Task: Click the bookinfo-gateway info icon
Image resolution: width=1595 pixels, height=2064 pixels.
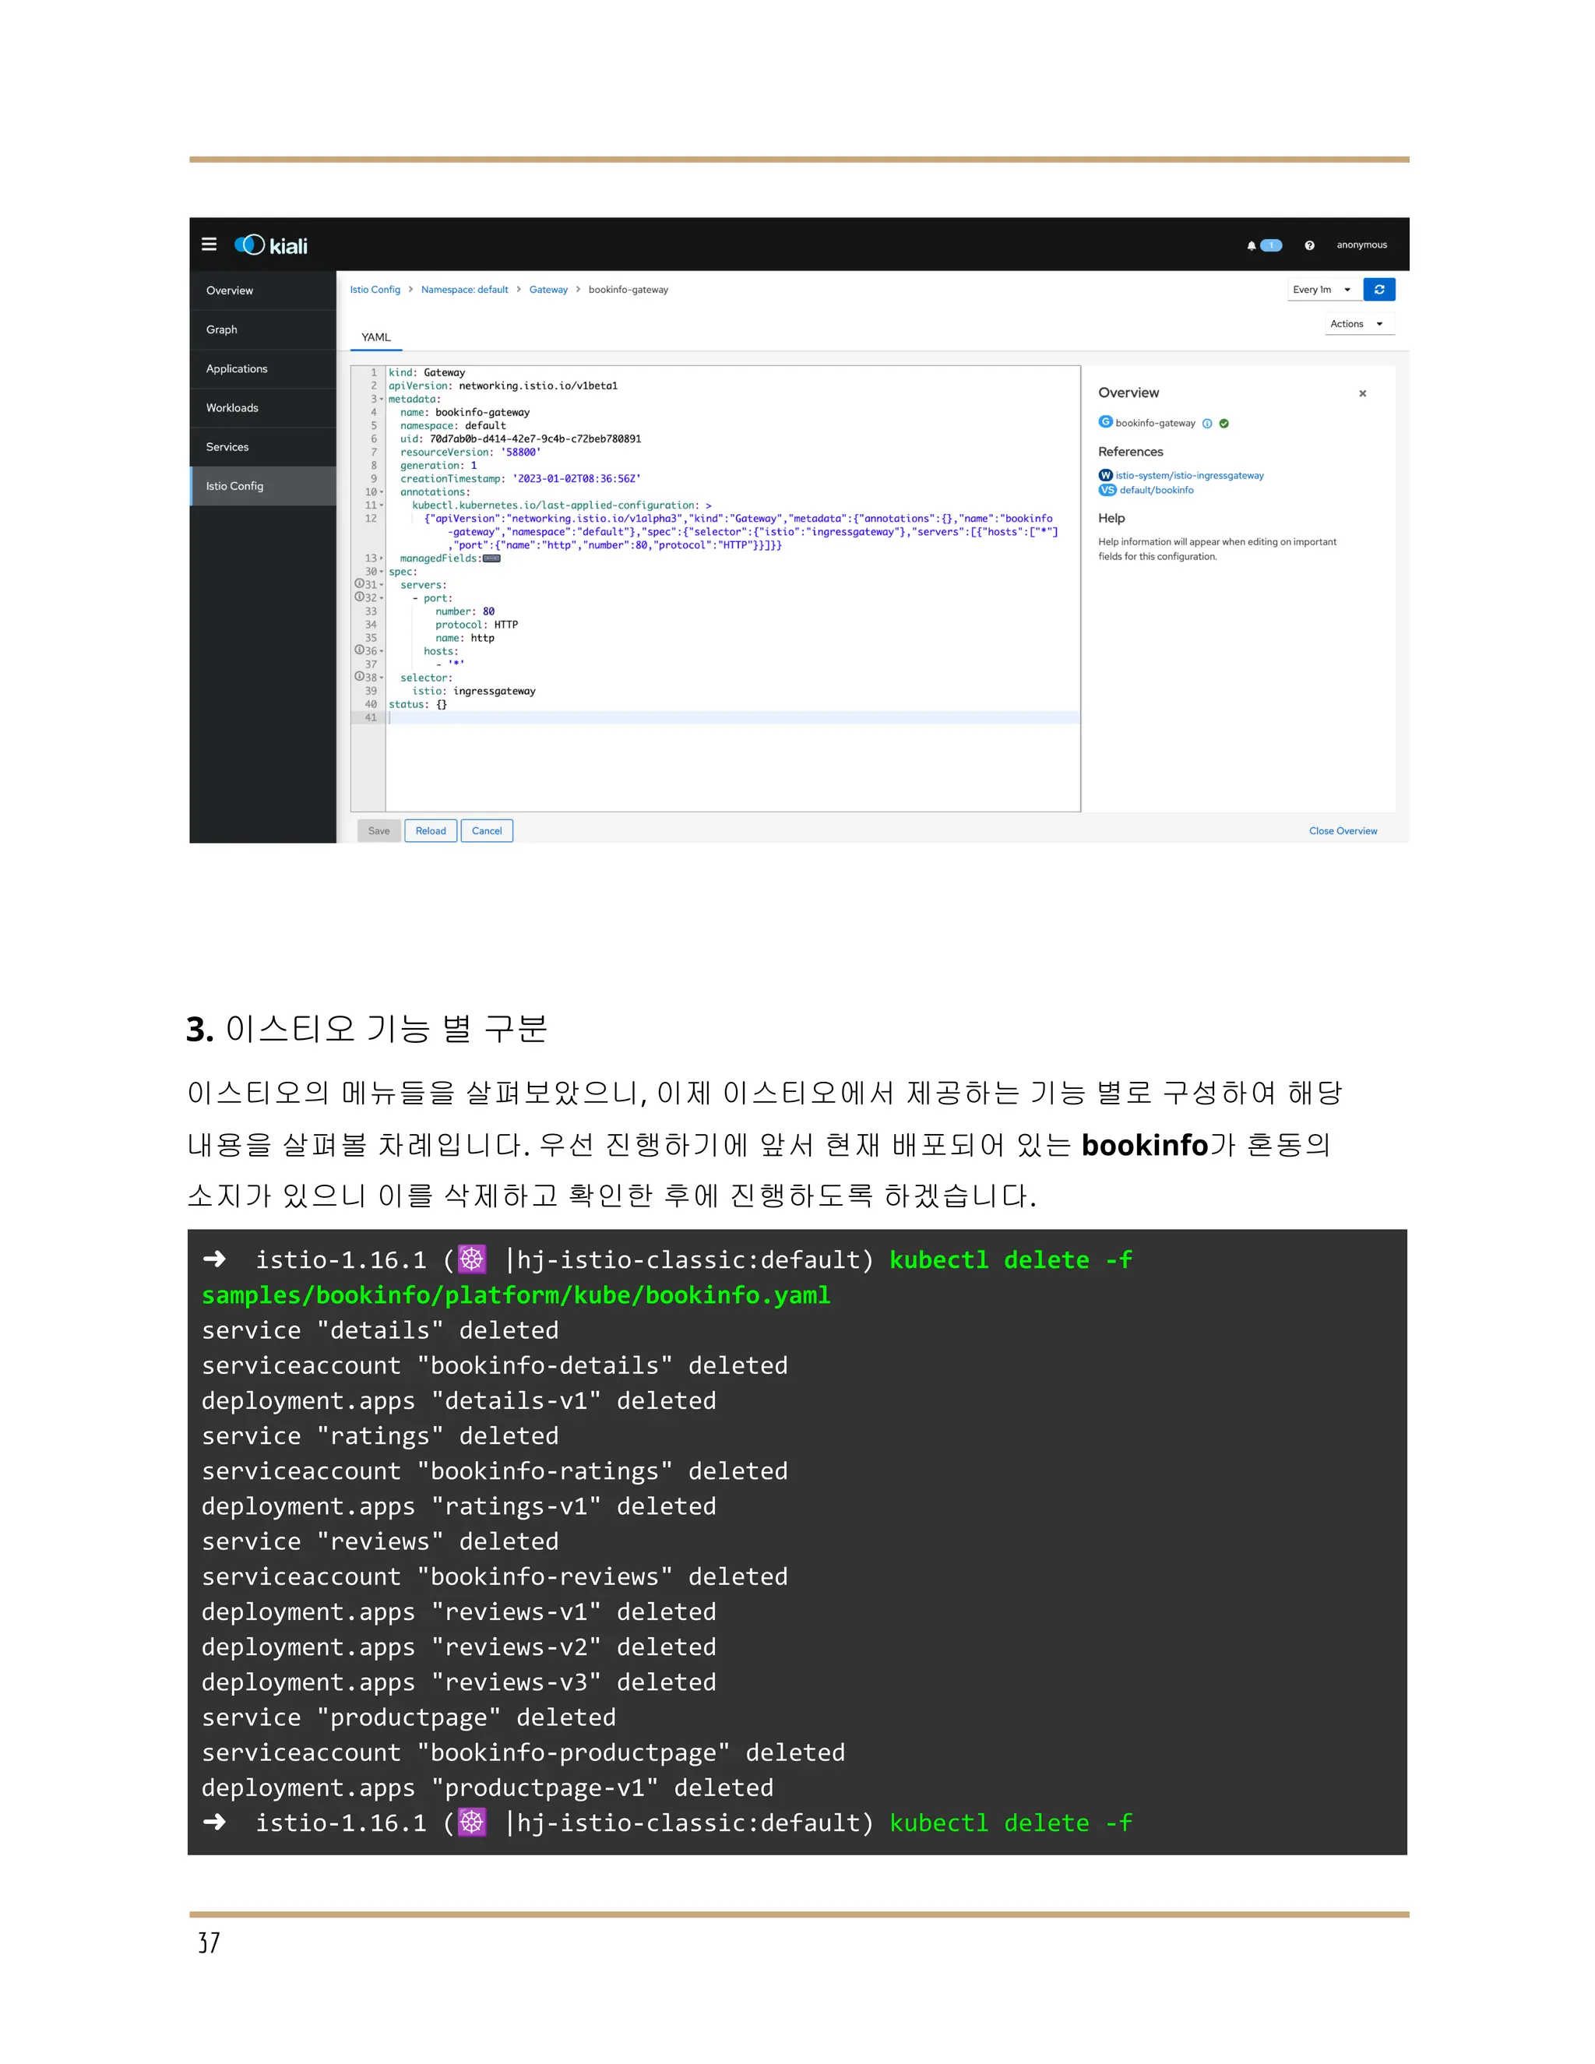Action: [x=1206, y=424]
